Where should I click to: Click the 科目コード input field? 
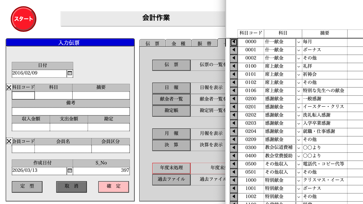(x=23, y=96)
